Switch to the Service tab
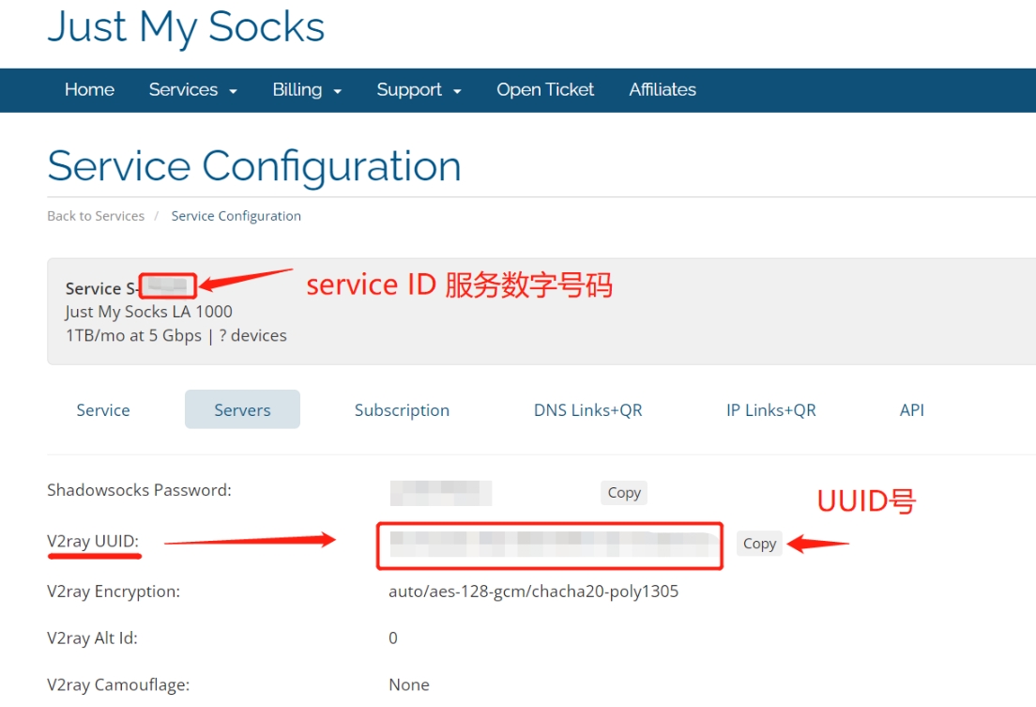Image resolution: width=1036 pixels, height=707 pixels. 103,410
